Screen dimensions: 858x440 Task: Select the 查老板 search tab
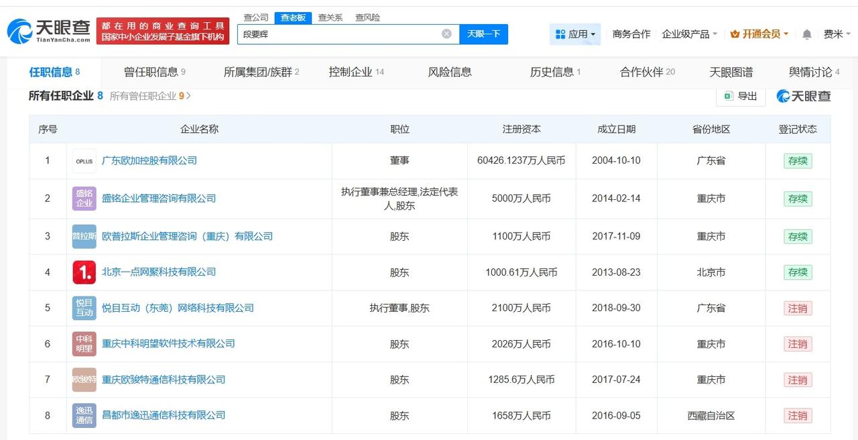(293, 17)
